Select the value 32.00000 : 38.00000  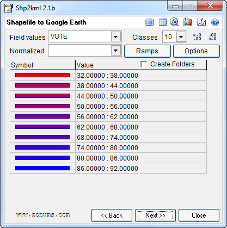(107, 76)
